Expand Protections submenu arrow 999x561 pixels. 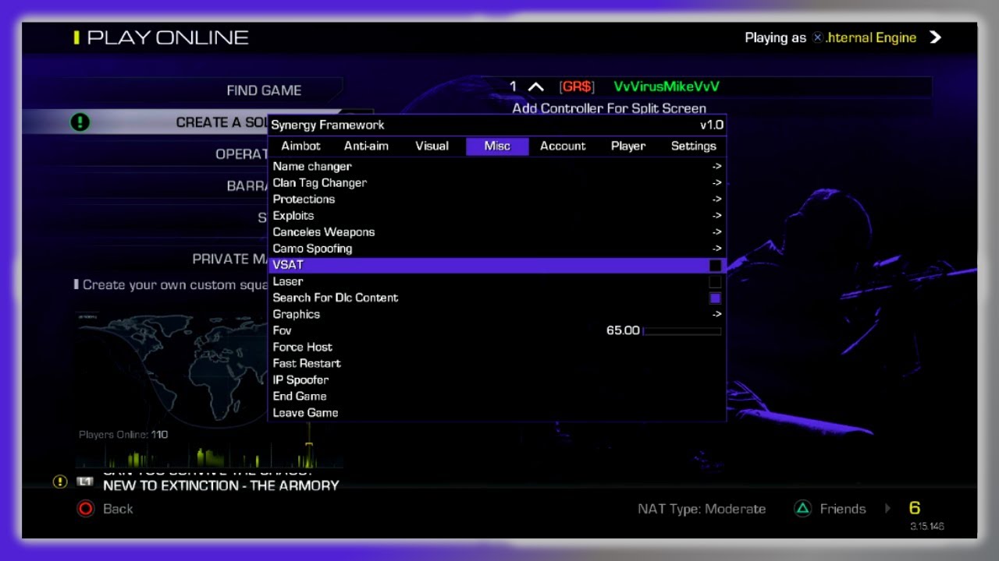716,199
